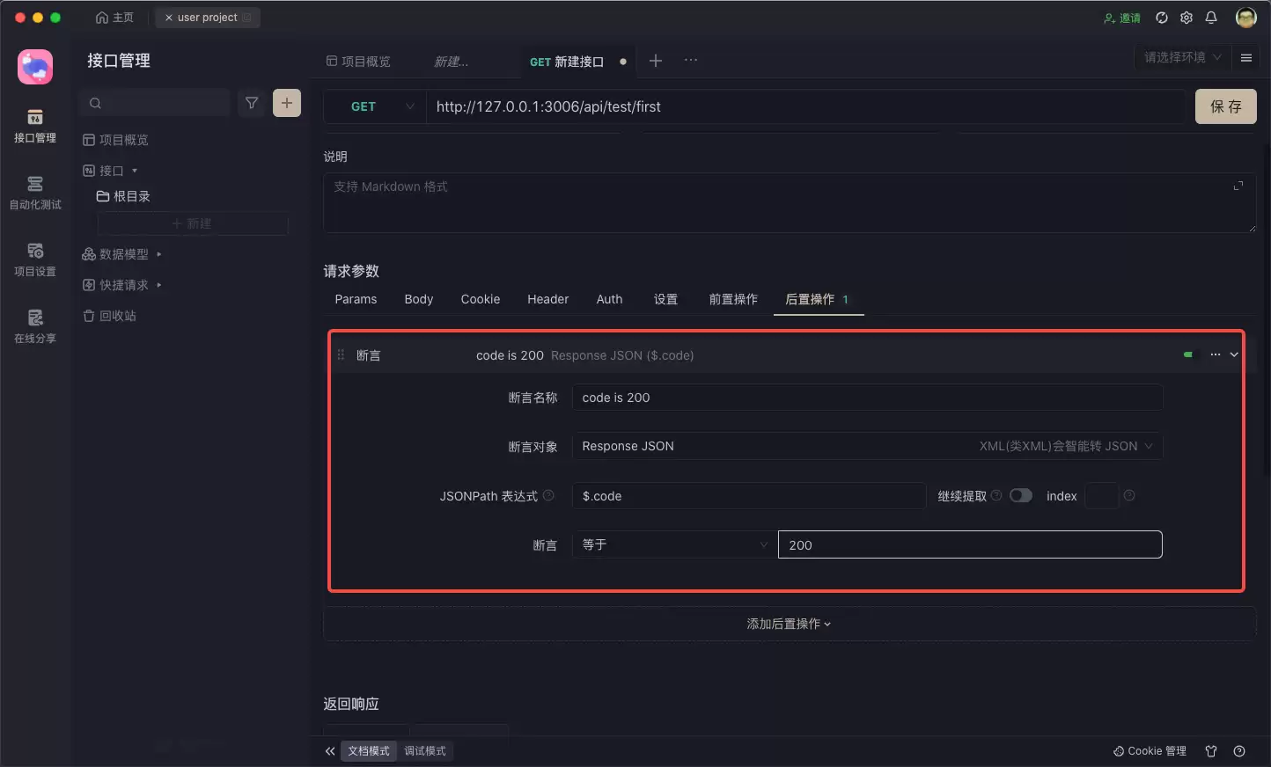Screen dimensions: 1271x767
Task: Open the 添加后置操作 dropdown
Action: click(x=789, y=624)
